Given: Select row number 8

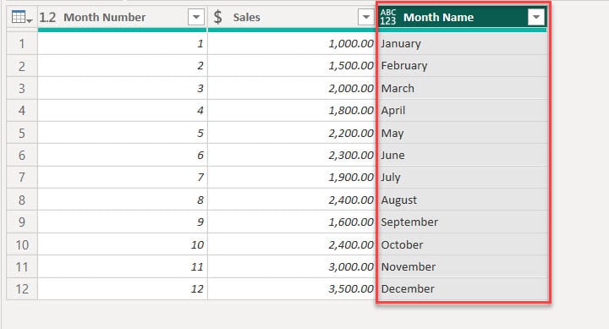Looking at the screenshot, I should click(x=22, y=200).
